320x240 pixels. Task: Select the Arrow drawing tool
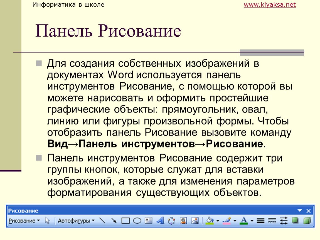(x=114, y=221)
